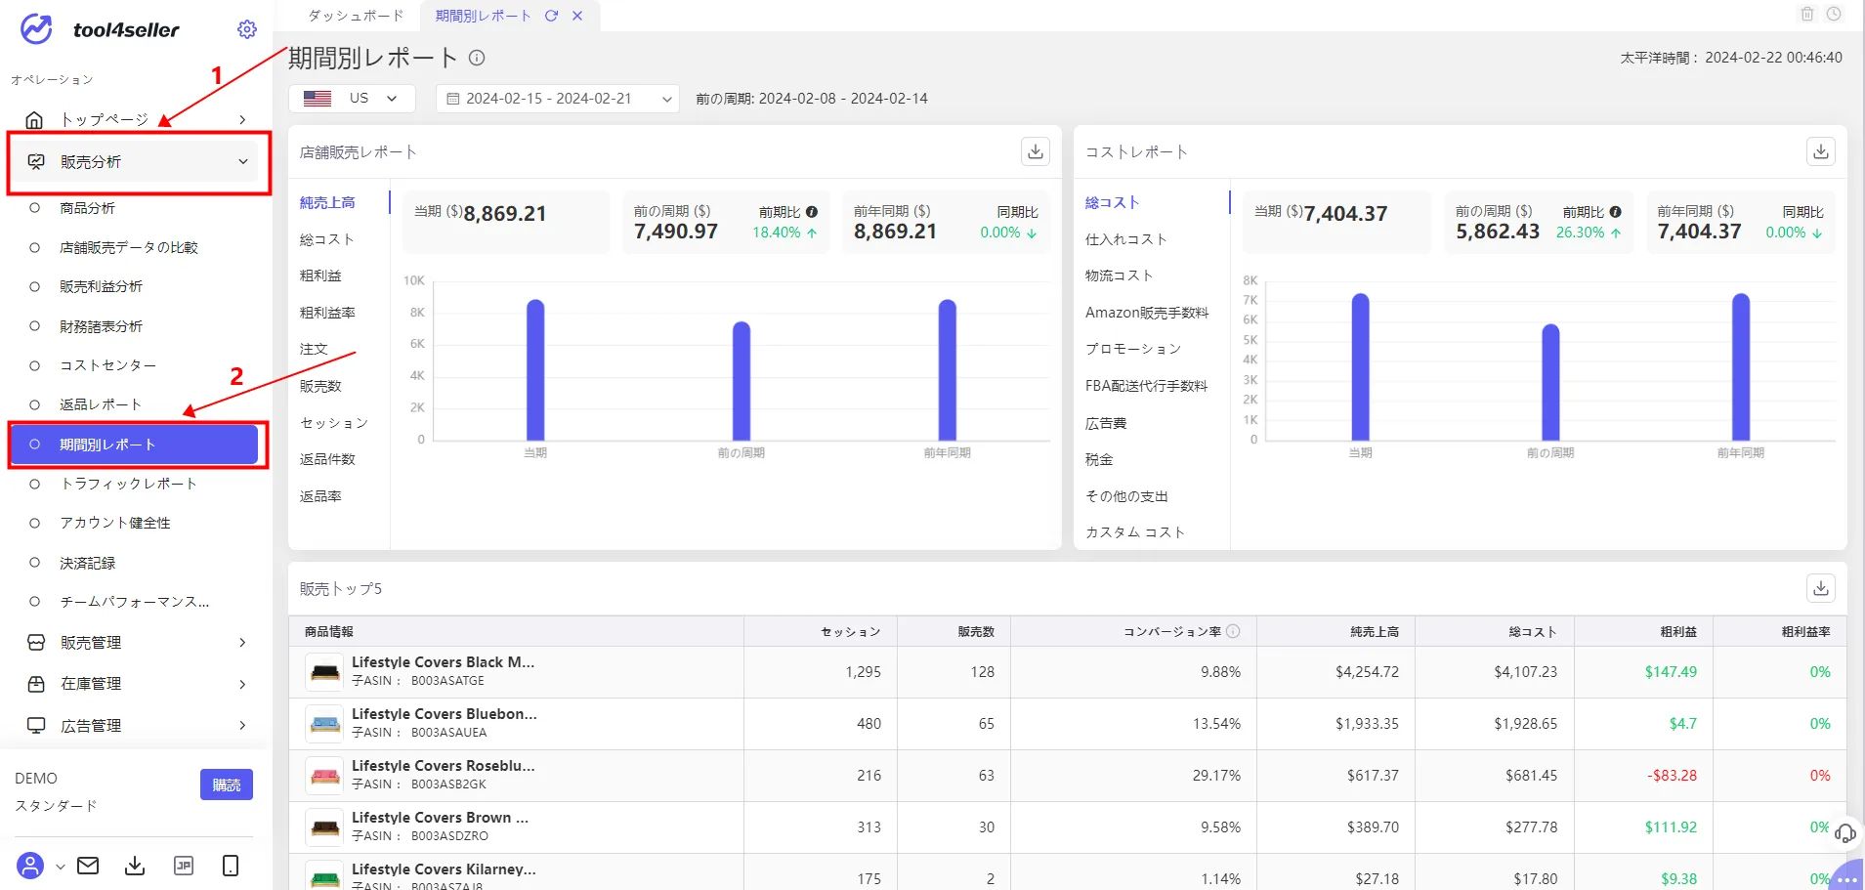Image resolution: width=1865 pixels, height=890 pixels.
Task: Select 総コスト metric in 店舗販売レポート
Action: click(x=326, y=239)
